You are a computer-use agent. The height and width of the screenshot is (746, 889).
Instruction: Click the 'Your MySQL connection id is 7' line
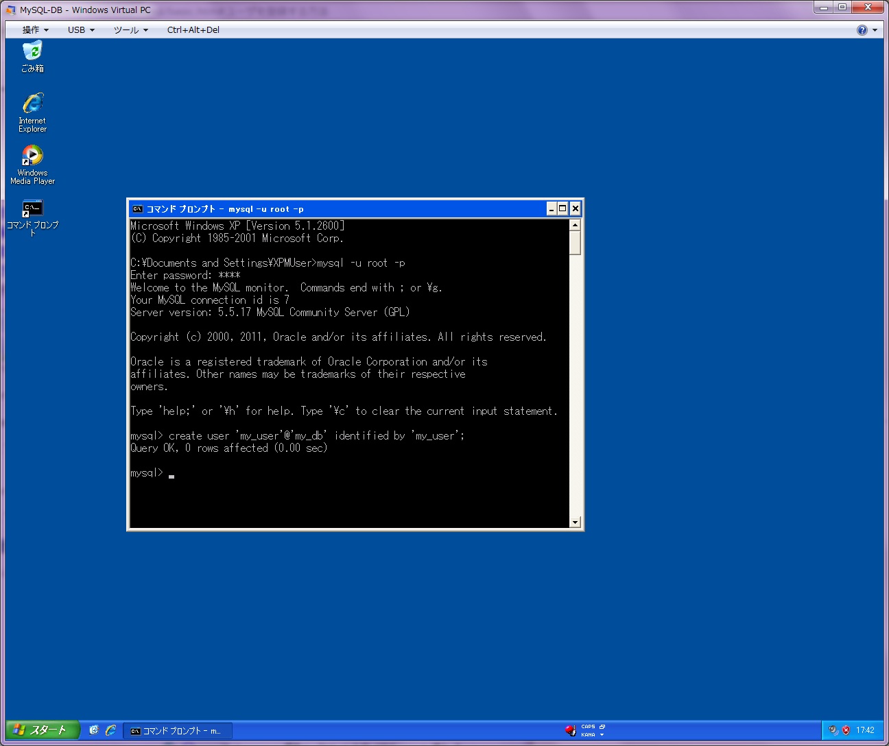(x=210, y=300)
